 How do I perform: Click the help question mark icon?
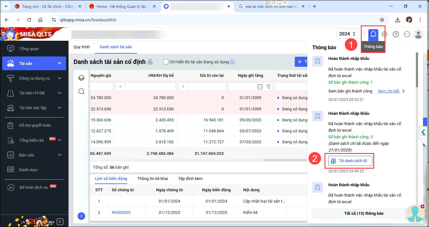coord(396,34)
